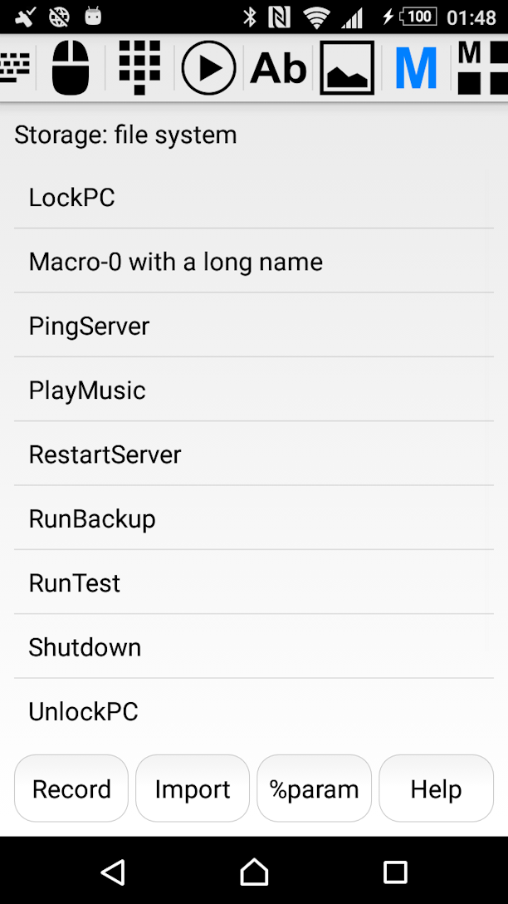Tap the Shutdown macro entry
508x904 pixels.
click(254, 647)
